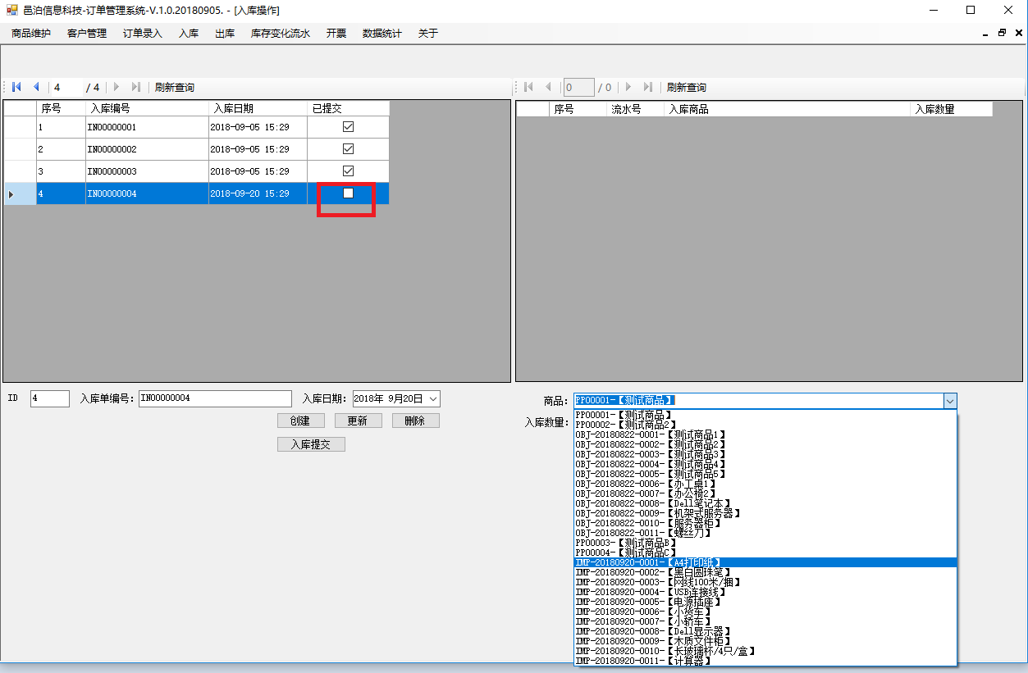Choose IMP-20180920-0005 电源插座 option

[765, 602]
